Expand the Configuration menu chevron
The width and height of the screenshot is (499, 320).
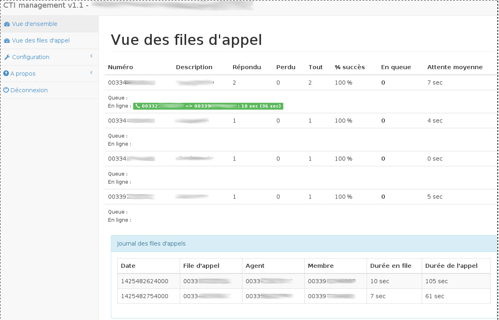click(91, 57)
